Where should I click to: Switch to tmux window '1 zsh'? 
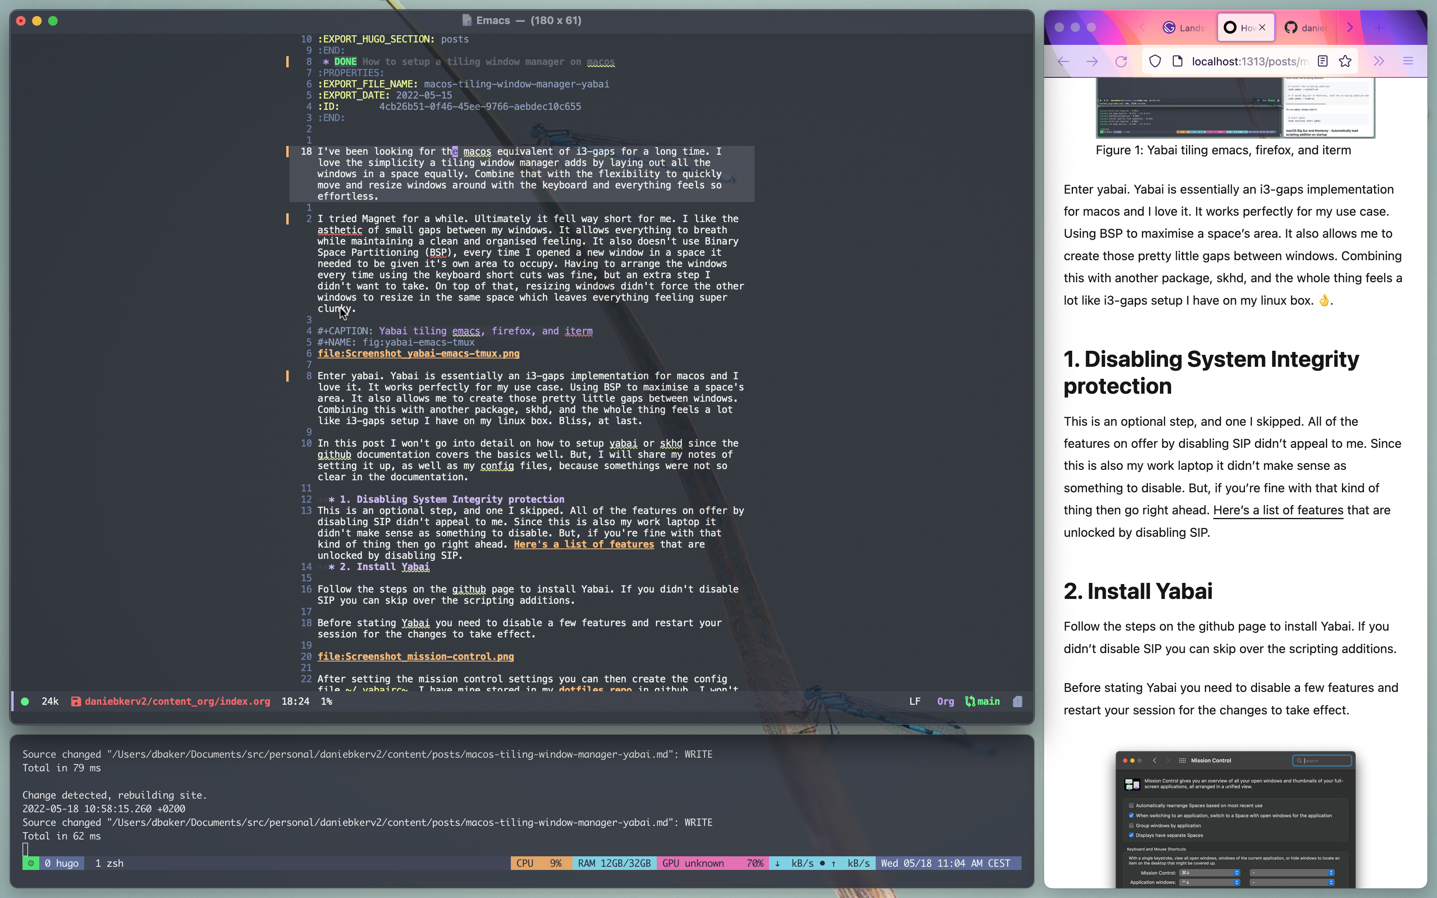(109, 863)
